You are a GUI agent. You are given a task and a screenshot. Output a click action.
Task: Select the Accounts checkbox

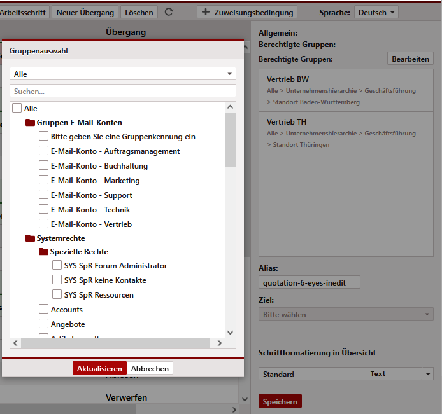(43, 310)
